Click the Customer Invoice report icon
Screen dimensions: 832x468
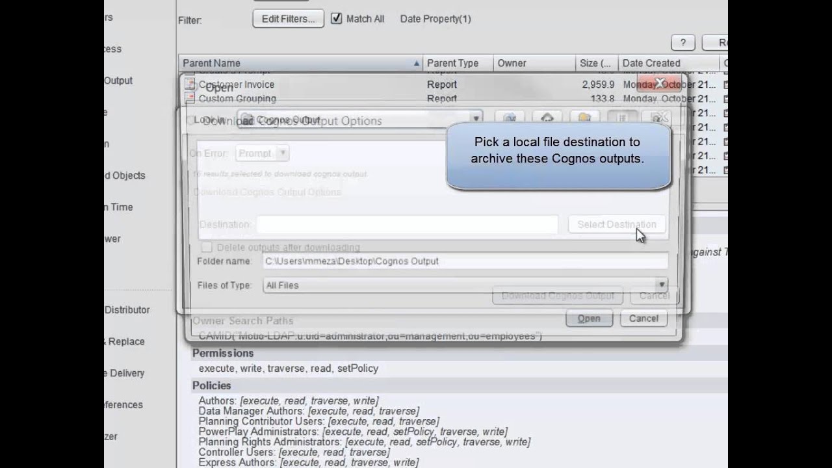tap(190, 84)
